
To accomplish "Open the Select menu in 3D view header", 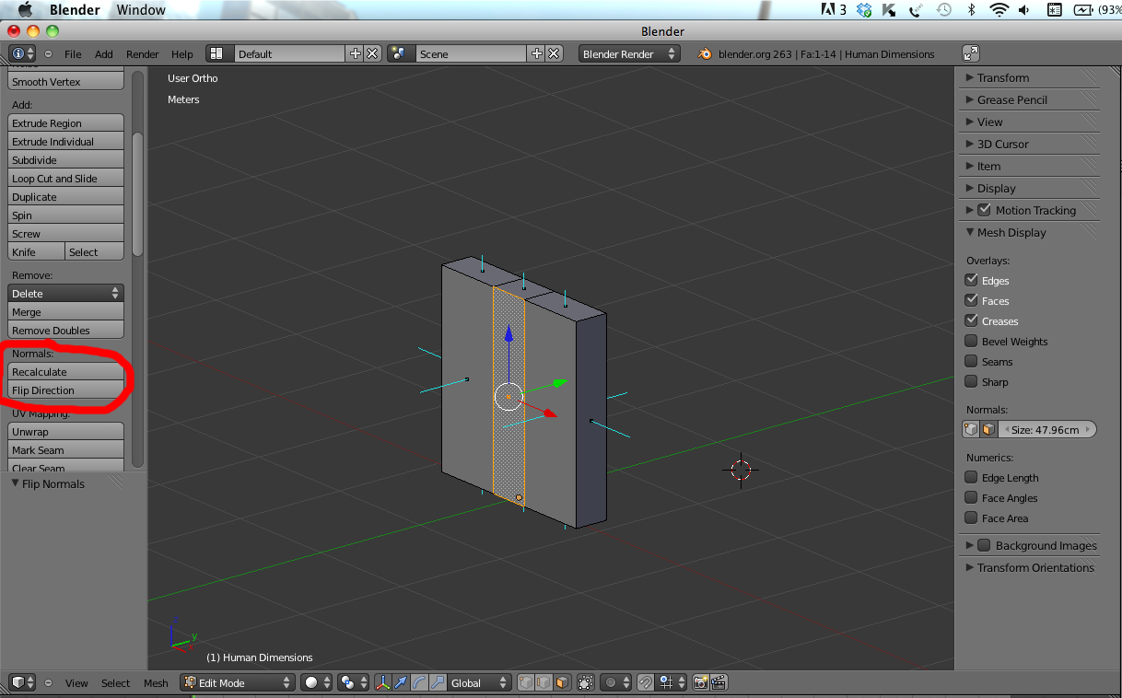I will pyautogui.click(x=115, y=682).
